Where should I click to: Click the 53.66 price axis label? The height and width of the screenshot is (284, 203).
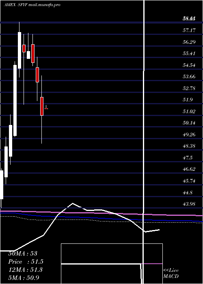coord(189,77)
